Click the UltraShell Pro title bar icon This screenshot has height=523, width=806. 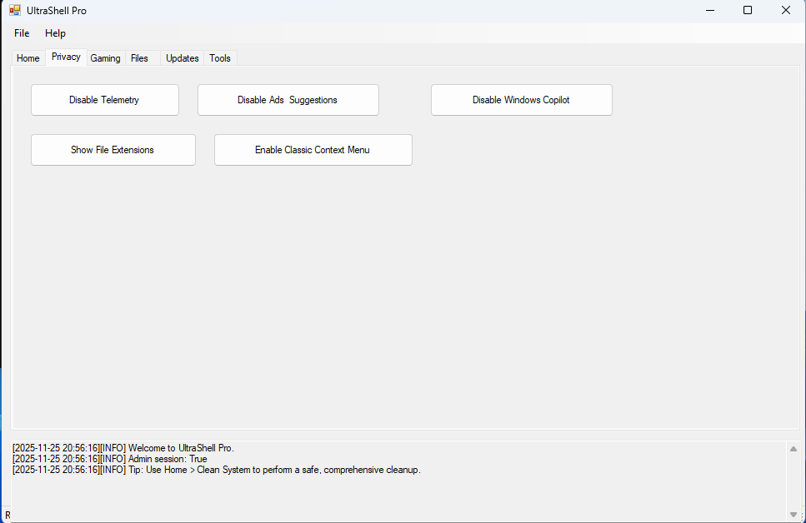tap(14, 10)
